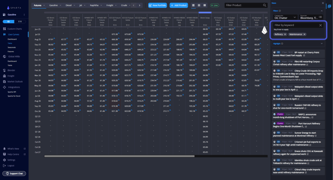The width and height of the screenshot is (333, 180).
Task: Click the Gasoline pump icon in sidebar
Action: point(4,14)
